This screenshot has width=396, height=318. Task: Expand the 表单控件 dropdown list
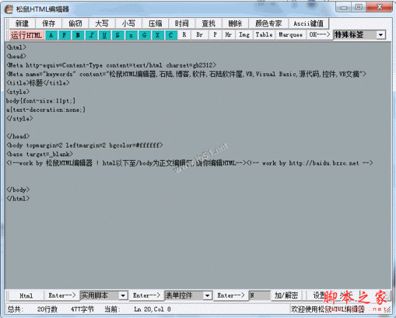(207, 296)
